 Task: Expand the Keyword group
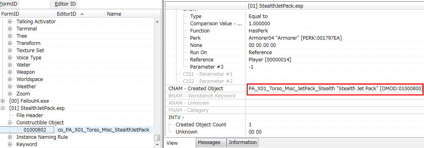[x=10, y=144]
